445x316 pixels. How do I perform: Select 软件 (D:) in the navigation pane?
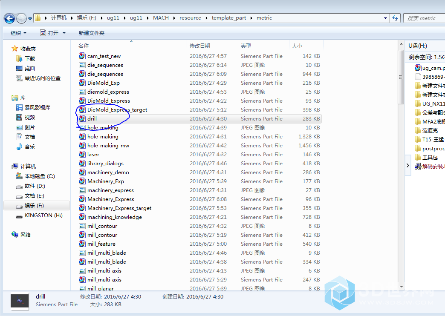click(x=35, y=186)
